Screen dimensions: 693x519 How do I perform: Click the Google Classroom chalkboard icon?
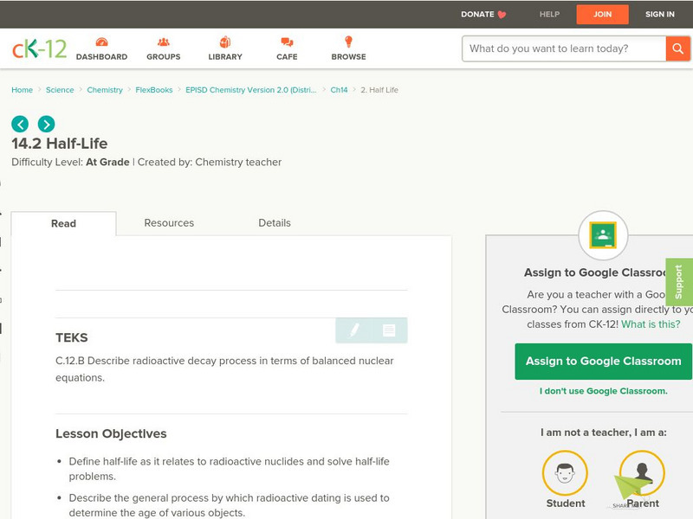pyautogui.click(x=603, y=235)
